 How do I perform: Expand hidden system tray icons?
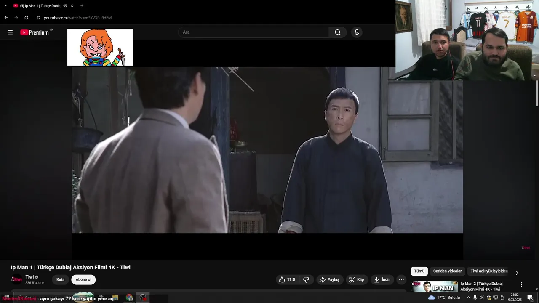coord(469,298)
